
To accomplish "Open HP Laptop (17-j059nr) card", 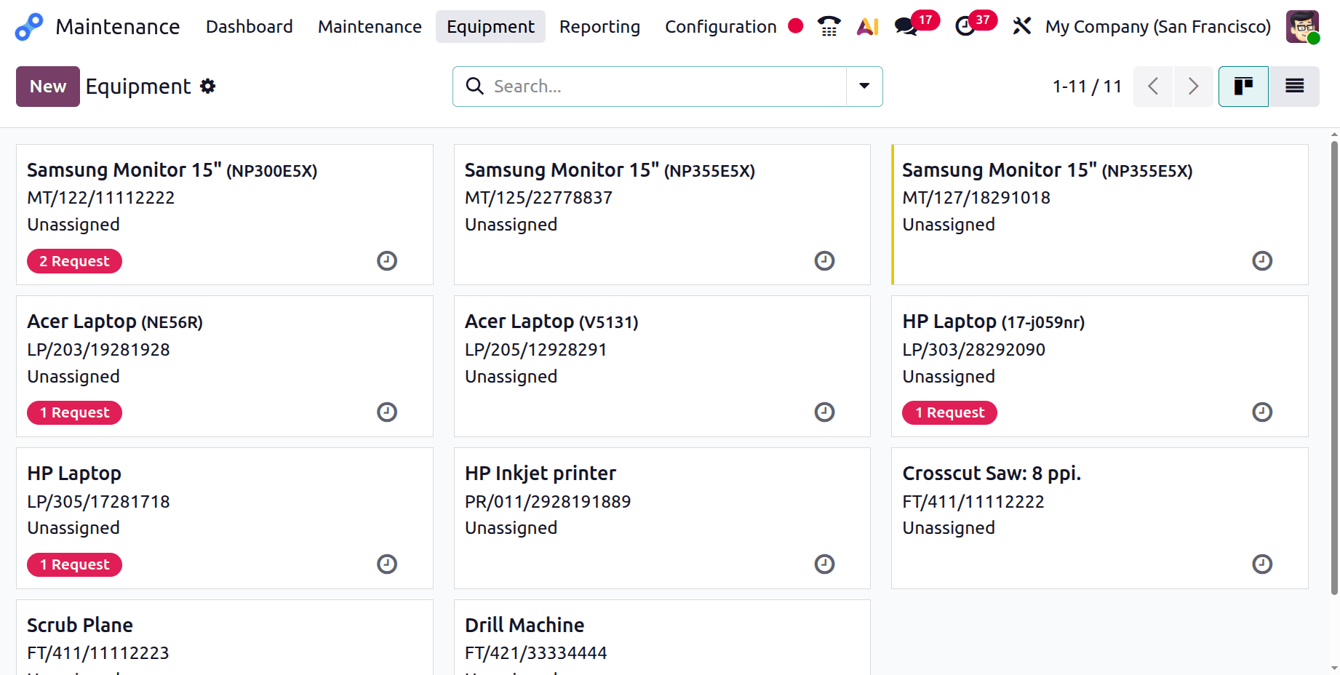I will pos(1100,366).
